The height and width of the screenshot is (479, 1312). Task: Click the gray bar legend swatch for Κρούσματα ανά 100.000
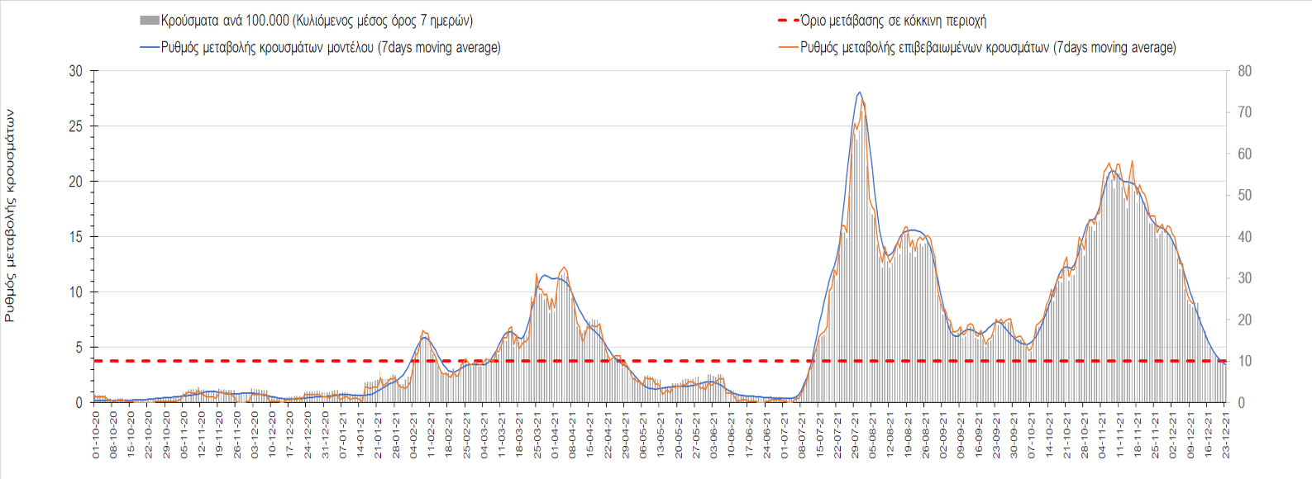pyautogui.click(x=150, y=21)
